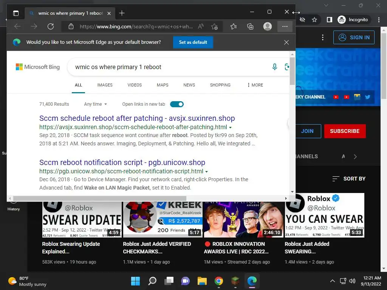This screenshot has height=290, width=387.
Task: Open YouTube settings three-dot menu
Action: coord(323,37)
